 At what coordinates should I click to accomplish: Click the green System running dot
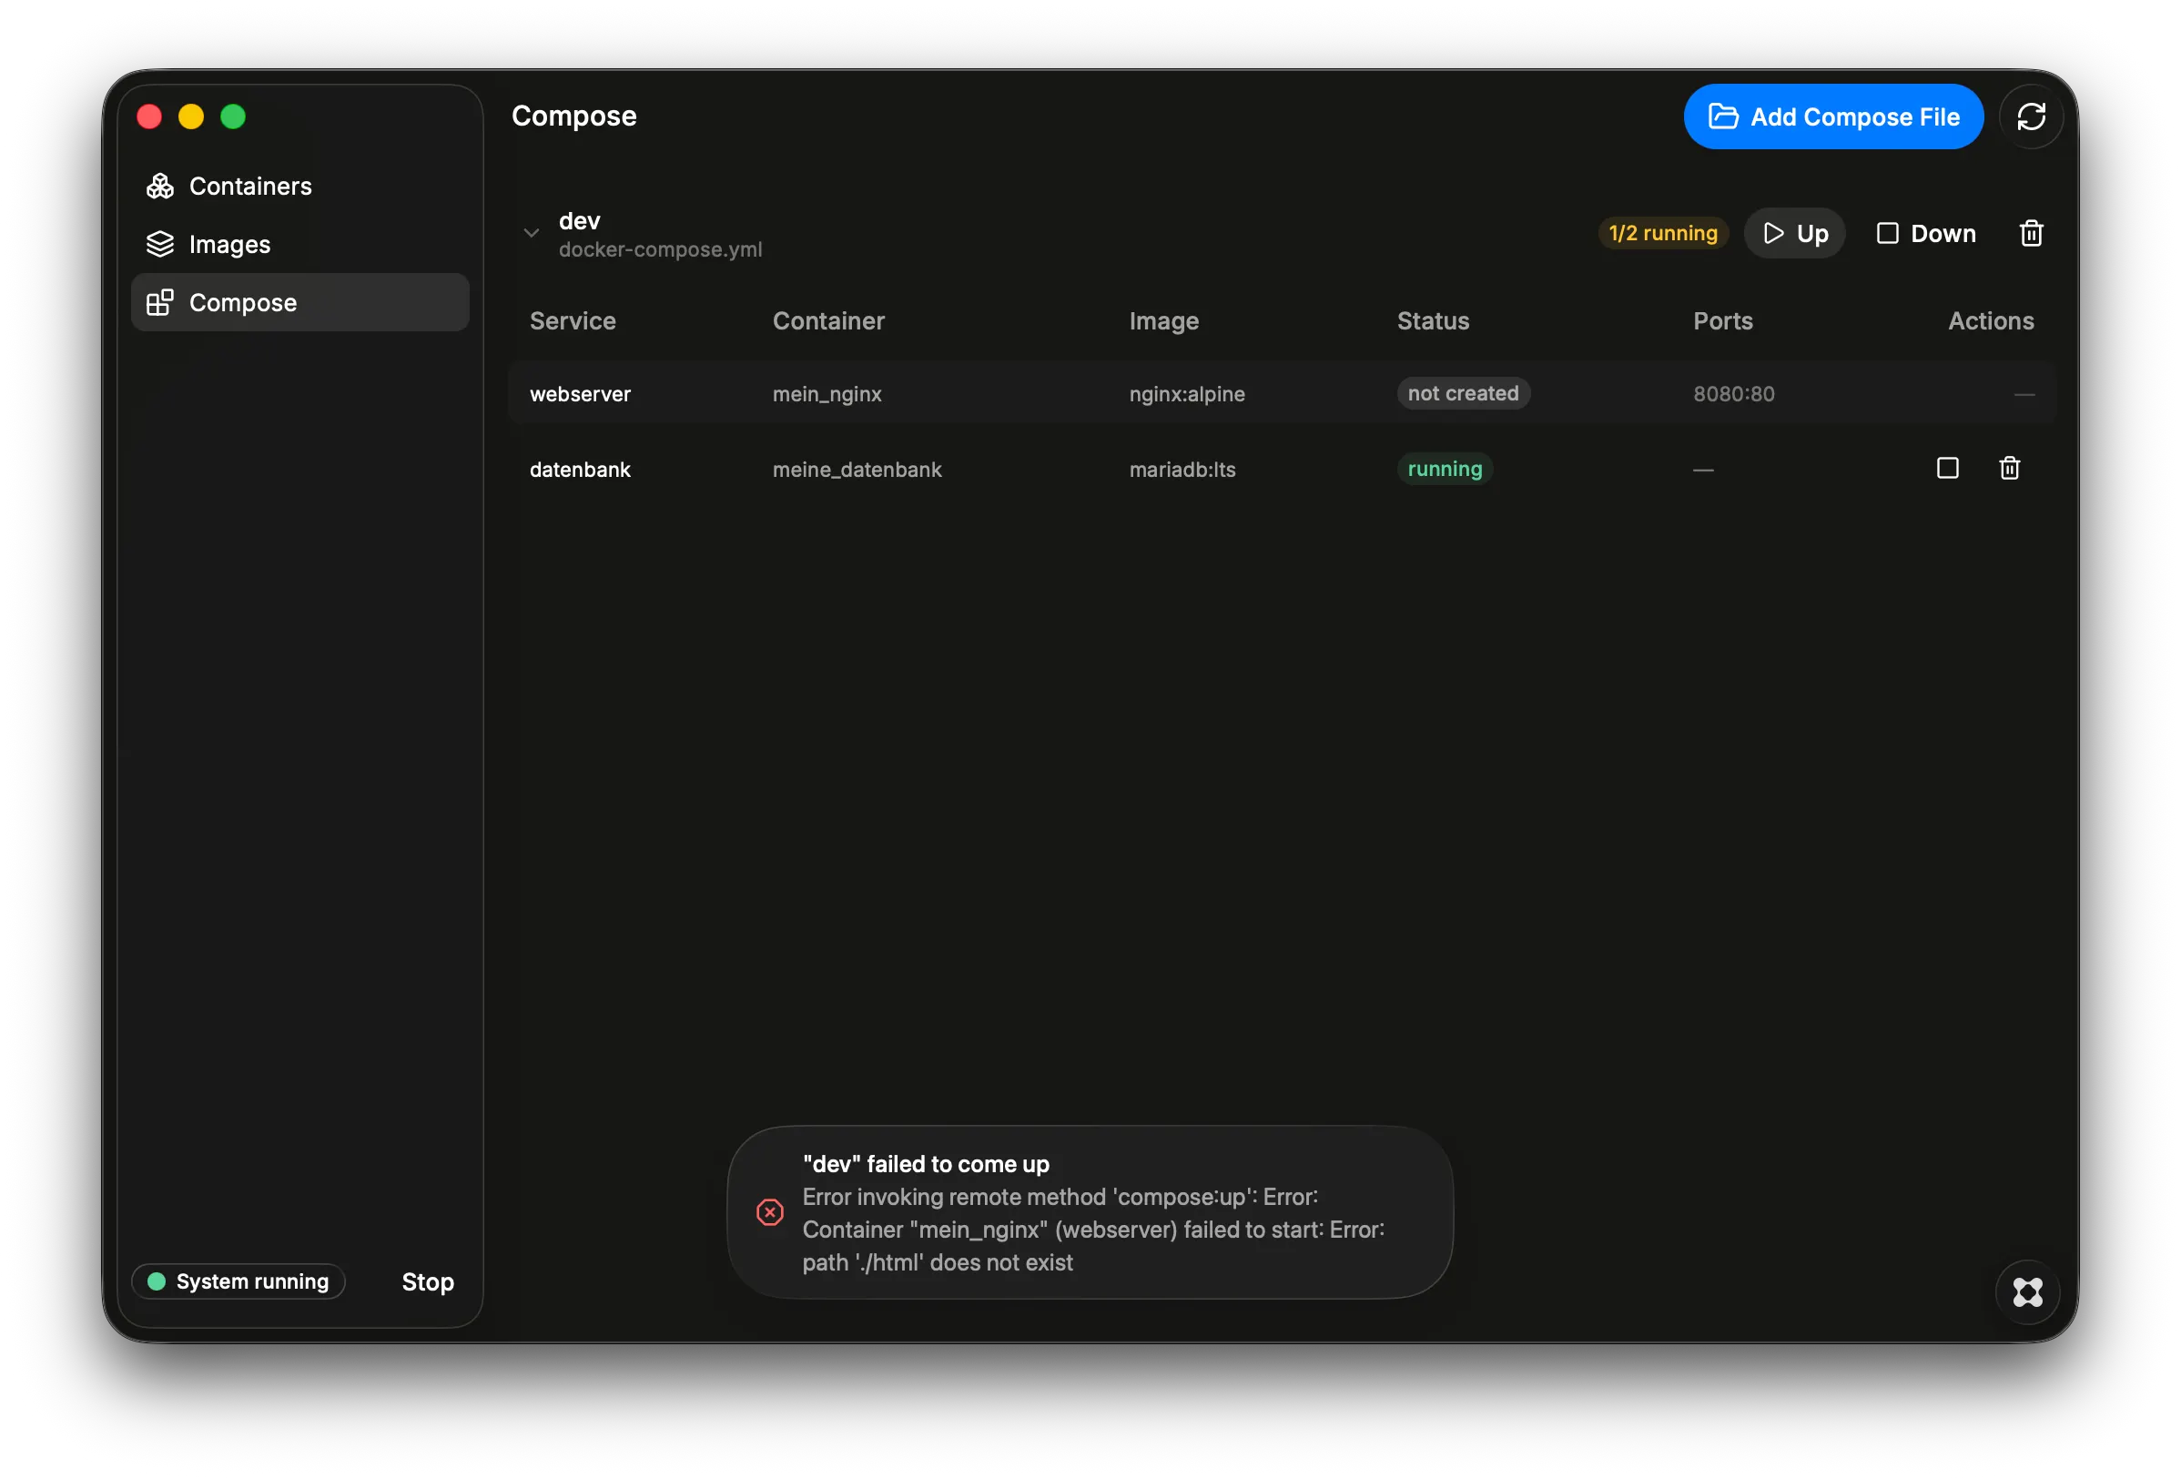tap(157, 1281)
